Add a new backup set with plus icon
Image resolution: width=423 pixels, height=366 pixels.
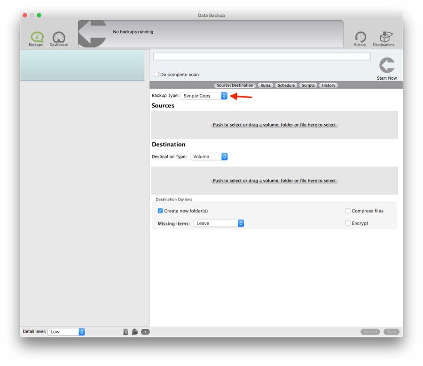tap(145, 331)
